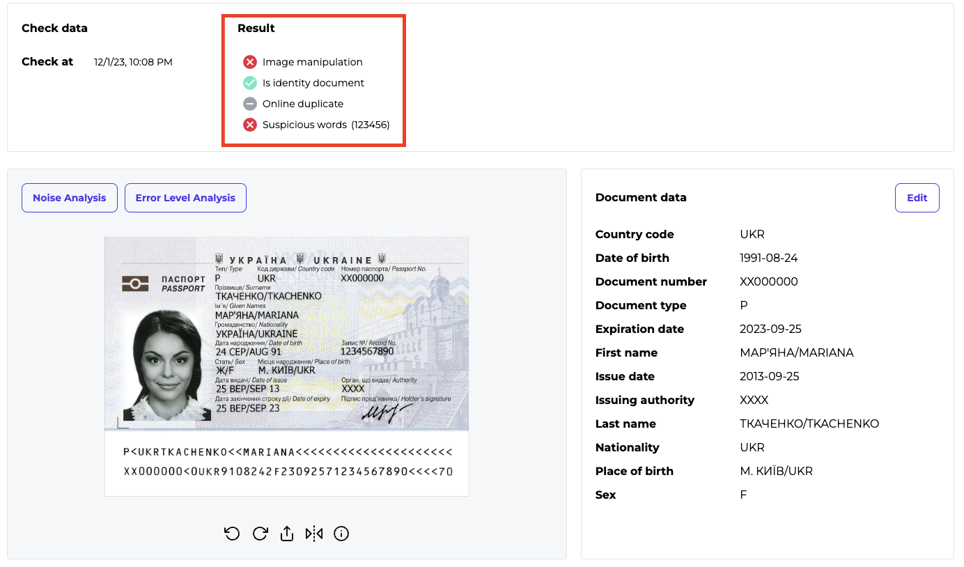964x567 pixels.
Task: Click the Expiration date value 2023-09-25
Action: coord(768,329)
